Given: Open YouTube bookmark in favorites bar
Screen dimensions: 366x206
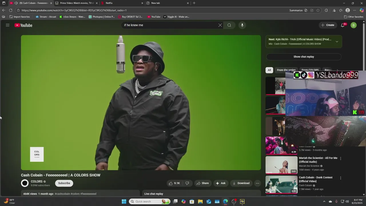Looking at the screenshot, I should 154,17.
